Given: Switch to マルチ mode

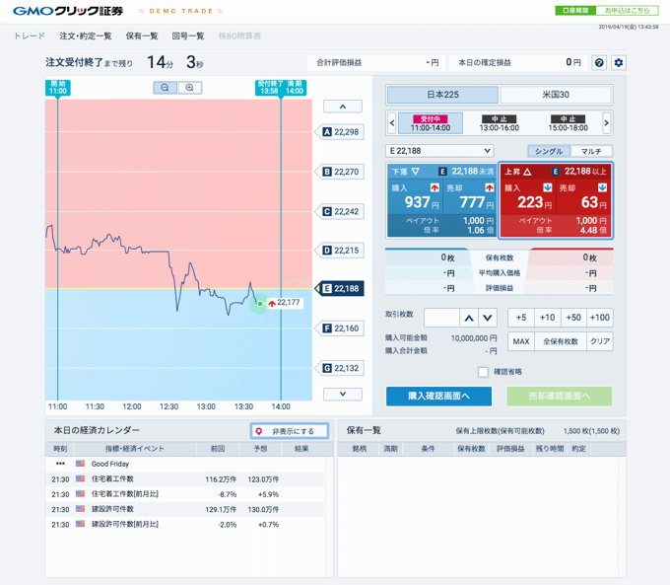Looking at the screenshot, I should click(591, 151).
